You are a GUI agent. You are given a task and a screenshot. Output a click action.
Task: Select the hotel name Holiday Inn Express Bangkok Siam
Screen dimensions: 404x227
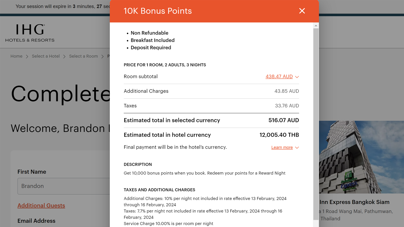coord(353,202)
